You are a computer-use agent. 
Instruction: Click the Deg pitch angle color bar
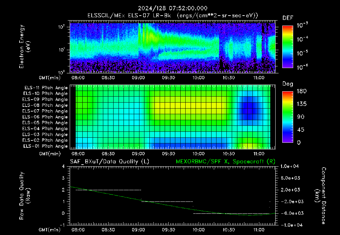pyautogui.click(x=288, y=117)
